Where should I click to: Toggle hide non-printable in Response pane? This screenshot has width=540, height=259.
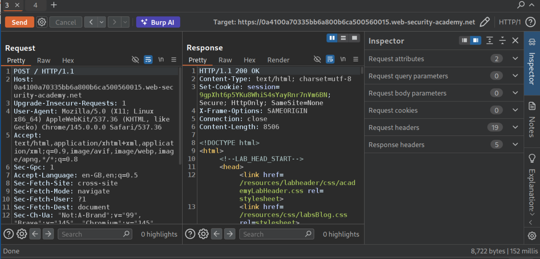pyautogui.click(x=317, y=59)
